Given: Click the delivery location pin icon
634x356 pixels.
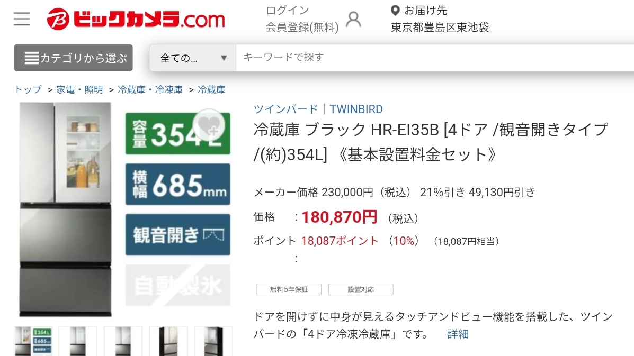Looking at the screenshot, I should coord(395,11).
